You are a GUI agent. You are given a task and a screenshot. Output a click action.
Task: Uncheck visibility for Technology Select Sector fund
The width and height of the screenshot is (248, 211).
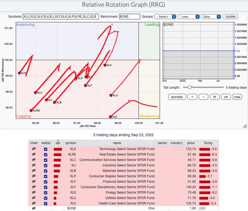(46, 149)
